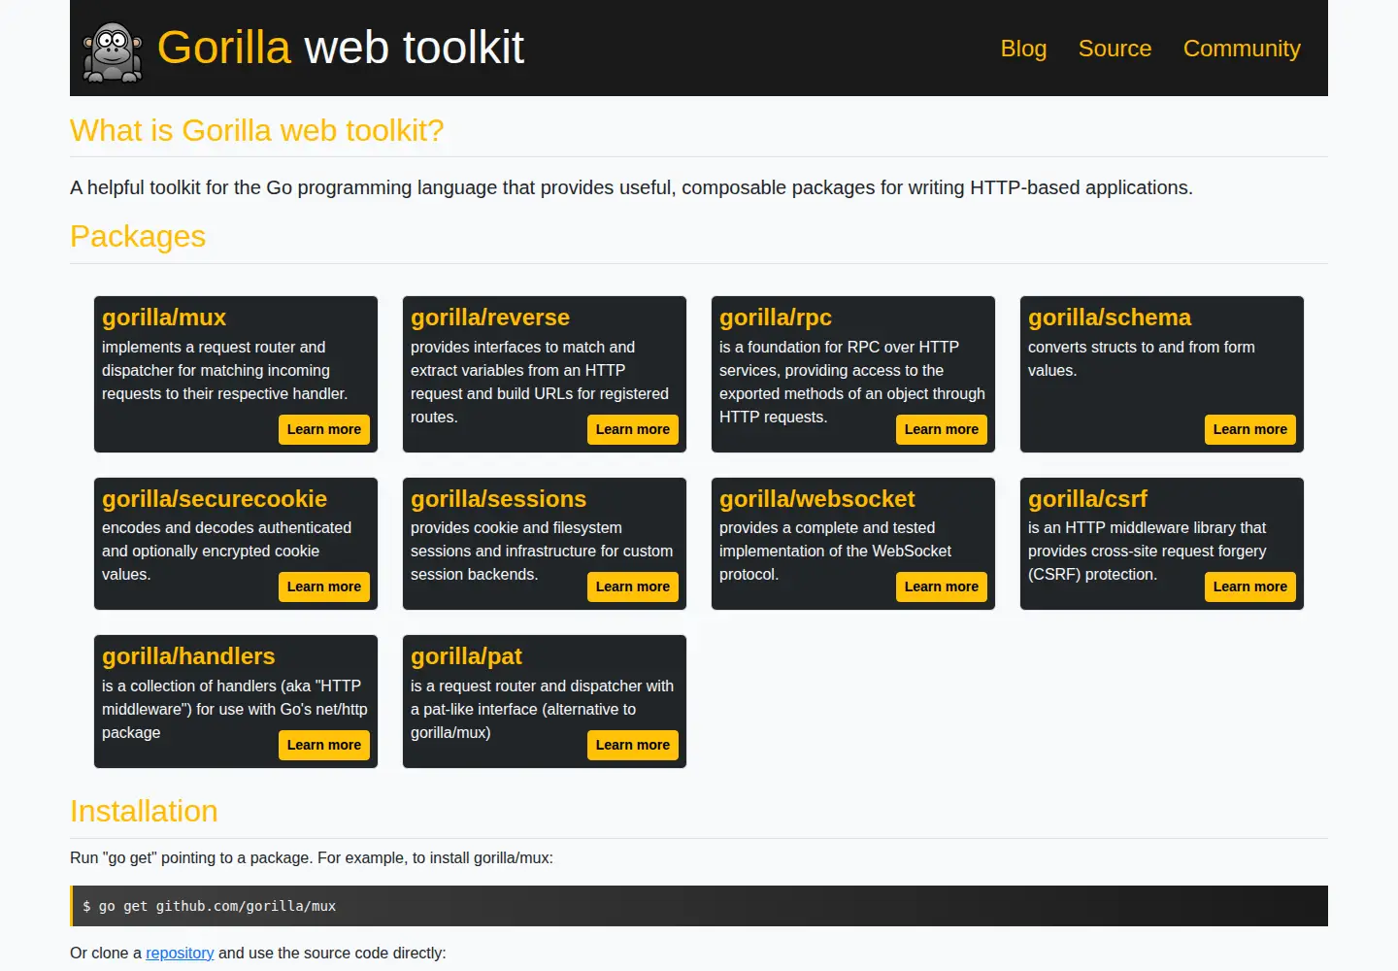Click gorilla/websocket description about WebSocket protocol
The width and height of the screenshot is (1398, 971).
point(835,551)
